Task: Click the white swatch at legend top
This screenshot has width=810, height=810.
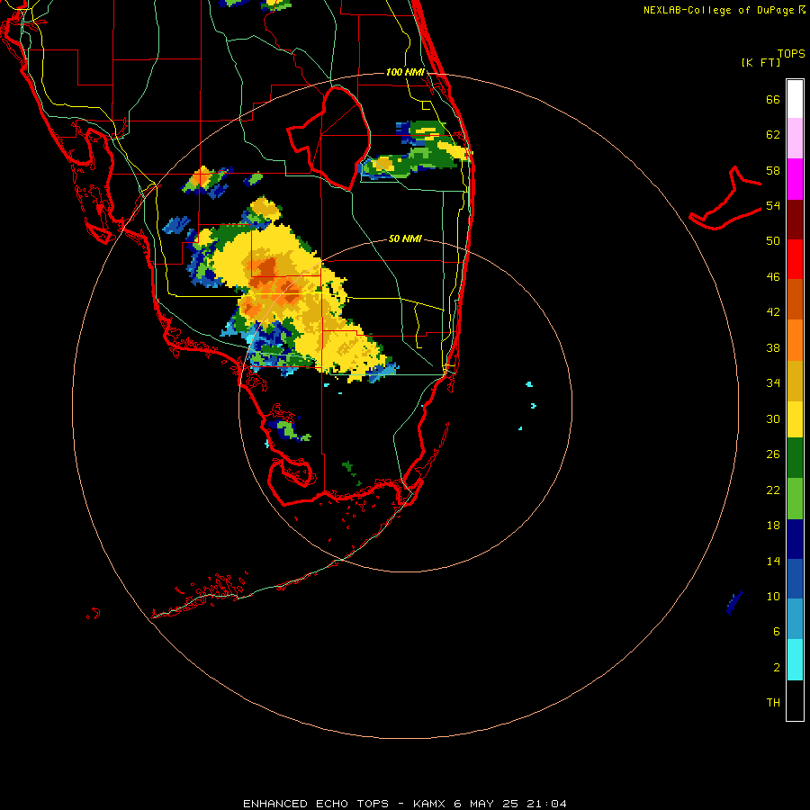Action: point(795,99)
